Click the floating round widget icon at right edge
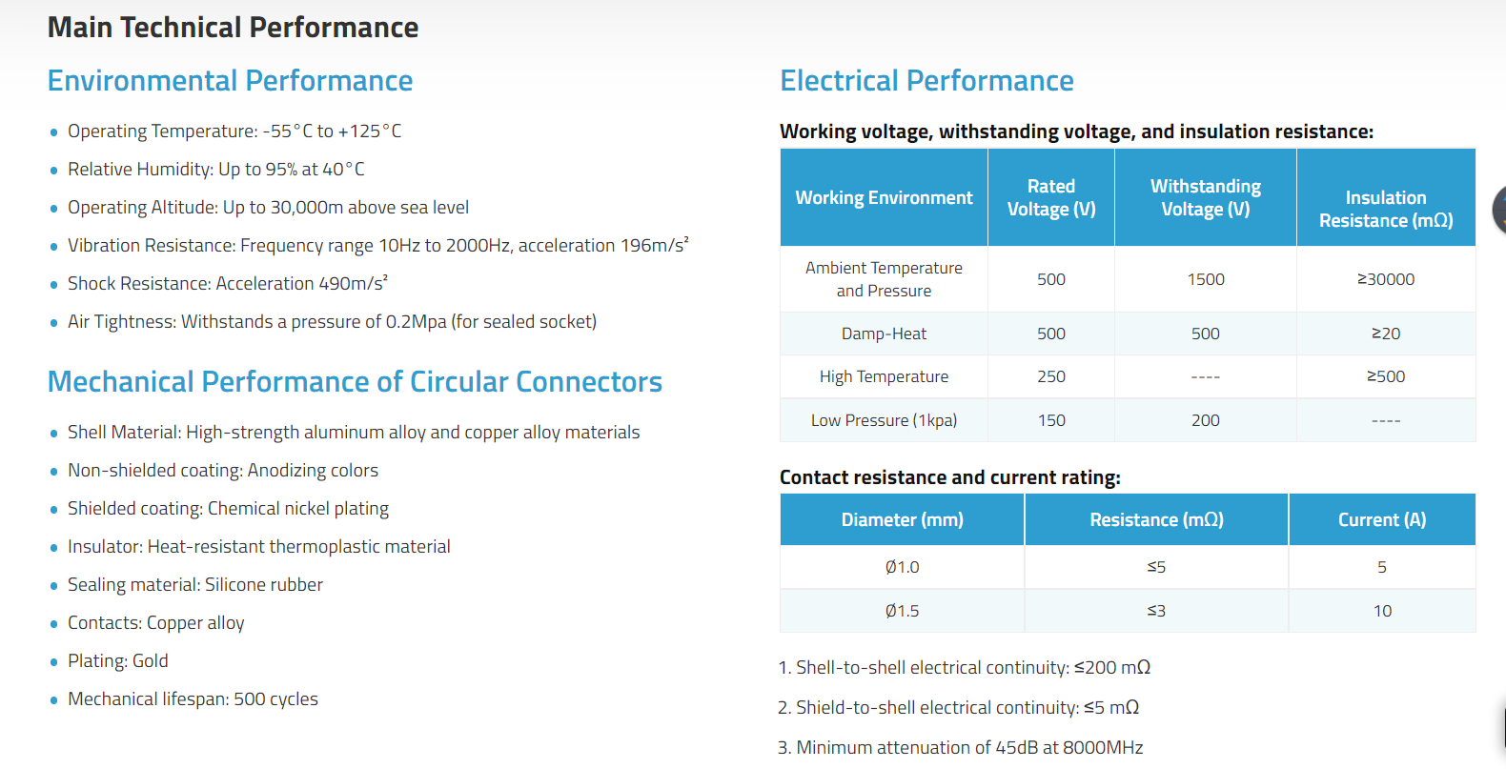Viewport: 1506px width, 769px height. pos(1499,209)
